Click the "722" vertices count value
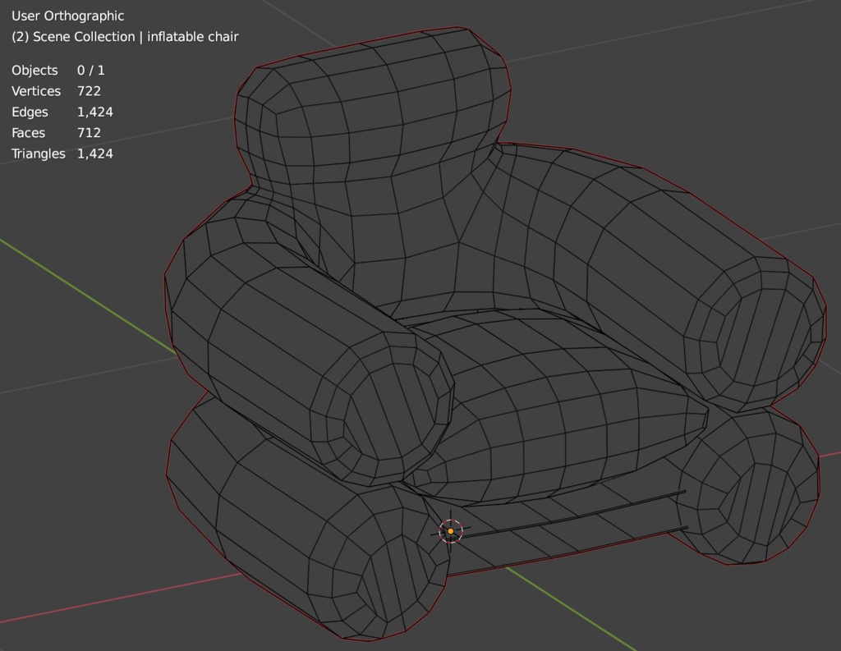This screenshot has height=651, width=841. tap(89, 91)
